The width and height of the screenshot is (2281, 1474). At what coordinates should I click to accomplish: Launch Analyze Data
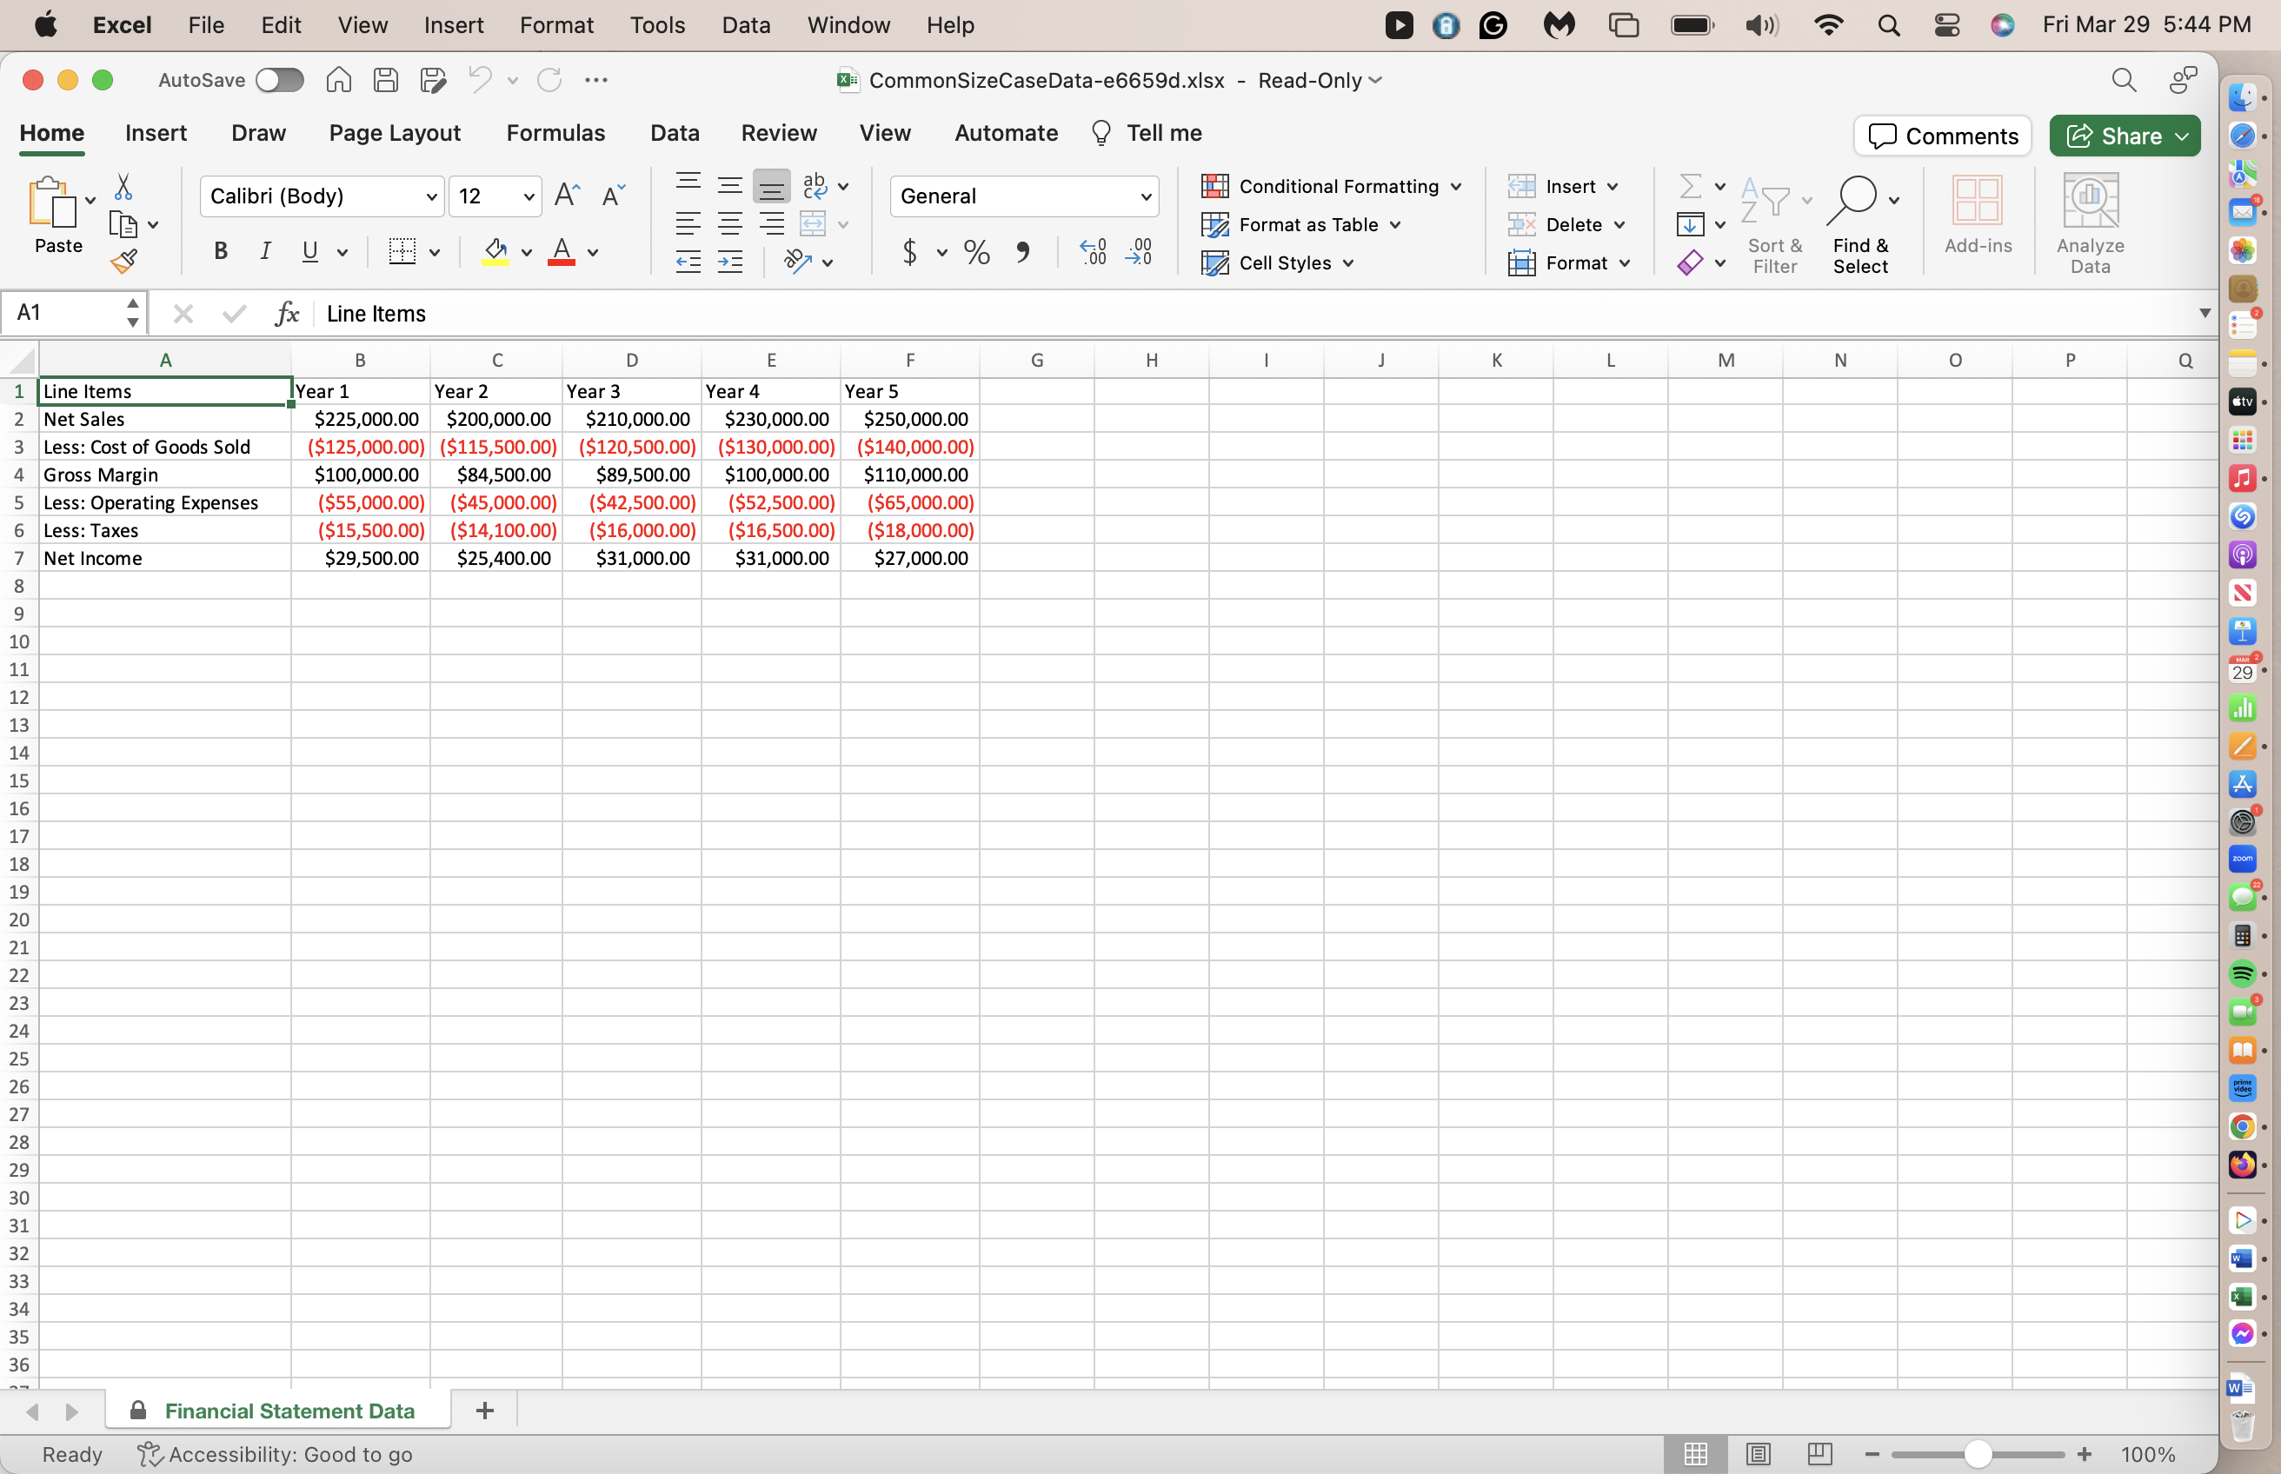pyautogui.click(x=2090, y=220)
